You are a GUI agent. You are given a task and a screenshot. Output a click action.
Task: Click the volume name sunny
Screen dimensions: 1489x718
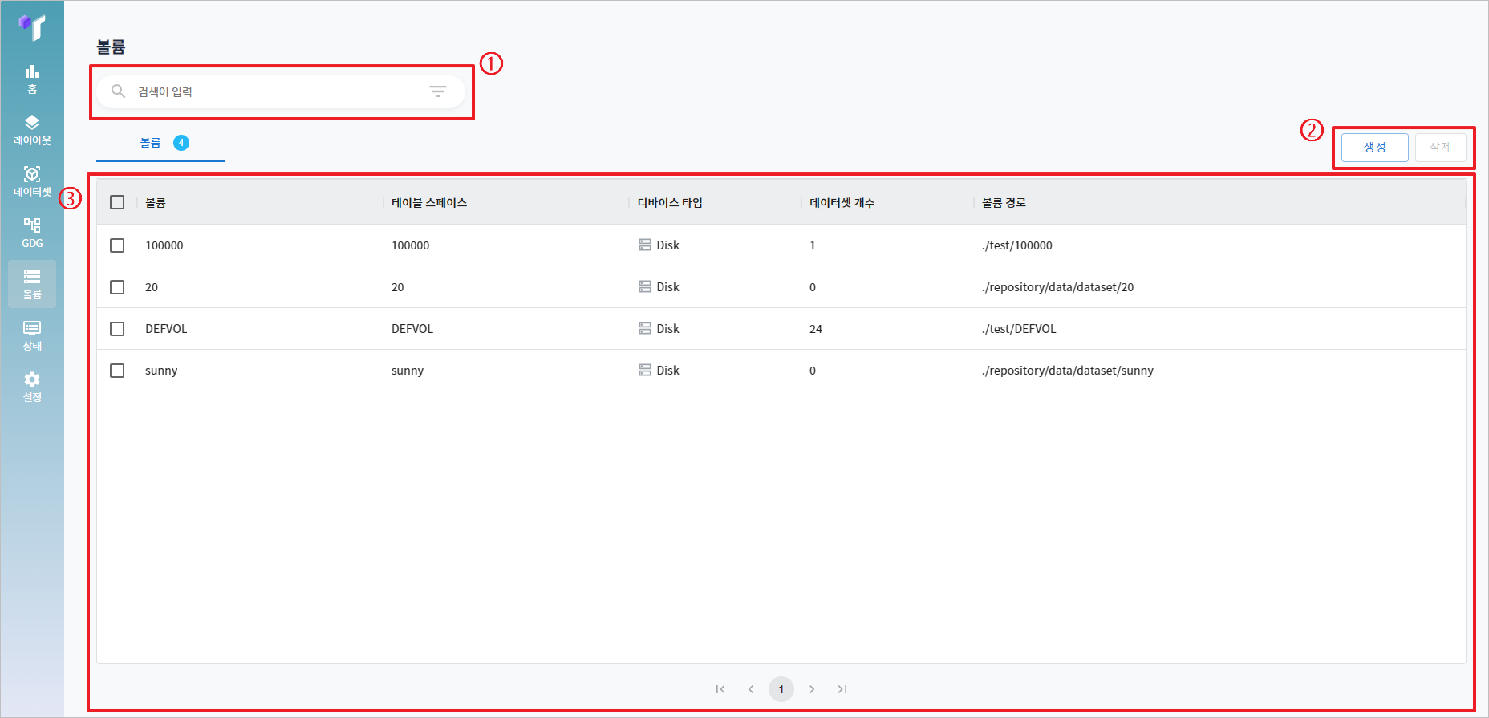tap(161, 371)
